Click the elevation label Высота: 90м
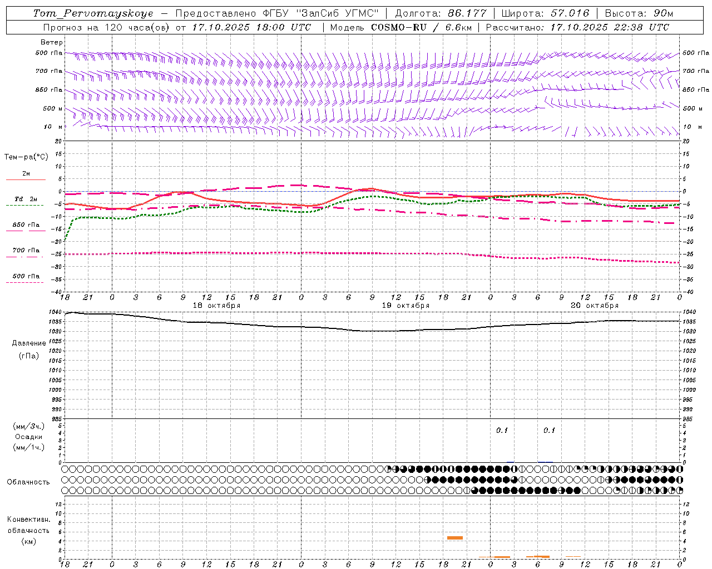The image size is (712, 569). coord(639,13)
